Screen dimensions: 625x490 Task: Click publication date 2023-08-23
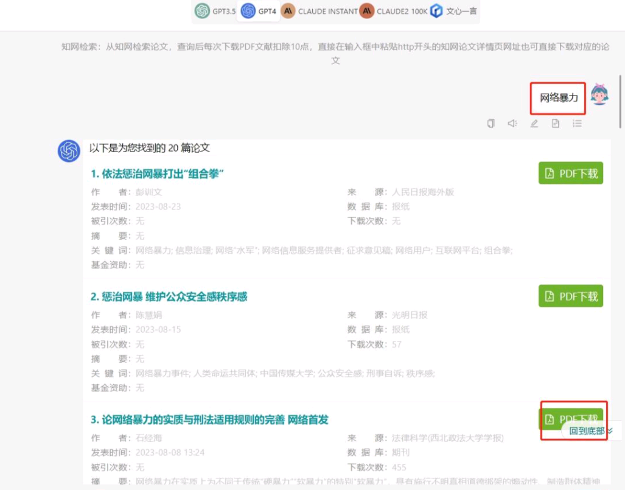[x=158, y=206]
